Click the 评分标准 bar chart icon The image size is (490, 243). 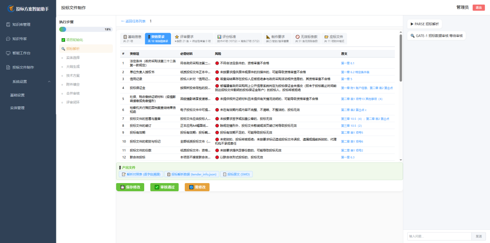click(x=220, y=36)
